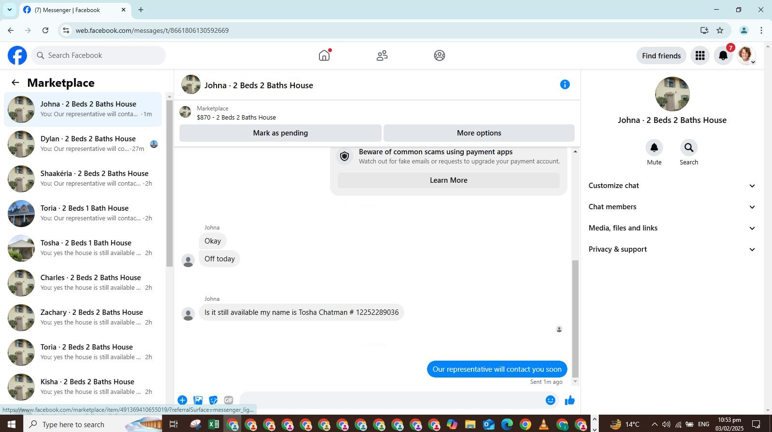The width and height of the screenshot is (772, 432).
Task: Click the More options button
Action: [x=479, y=133]
